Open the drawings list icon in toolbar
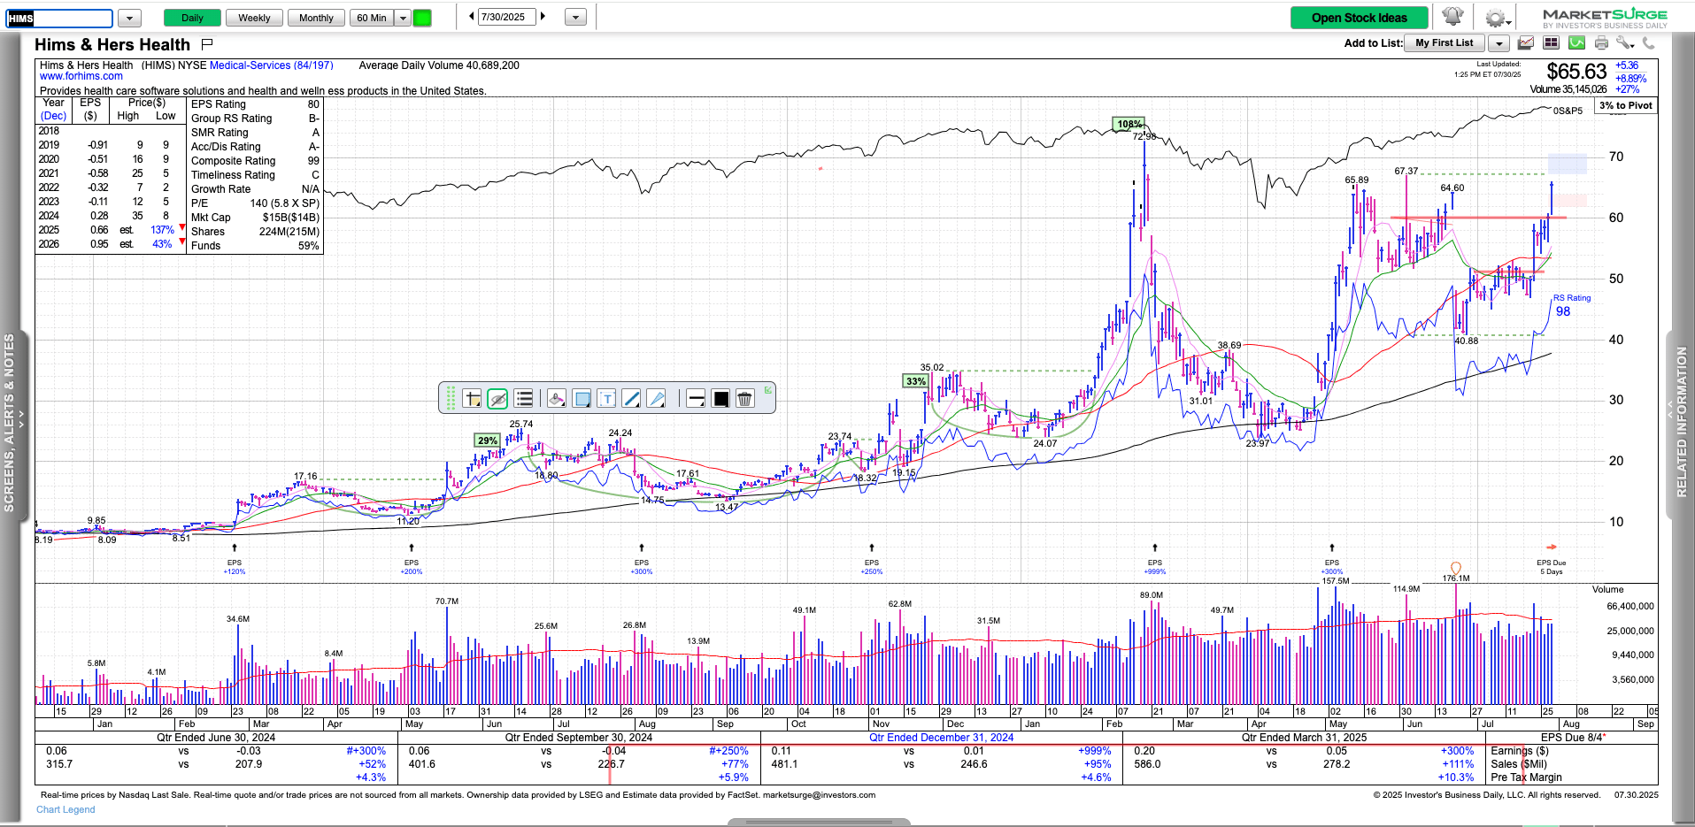This screenshot has width=1695, height=827. (x=524, y=399)
